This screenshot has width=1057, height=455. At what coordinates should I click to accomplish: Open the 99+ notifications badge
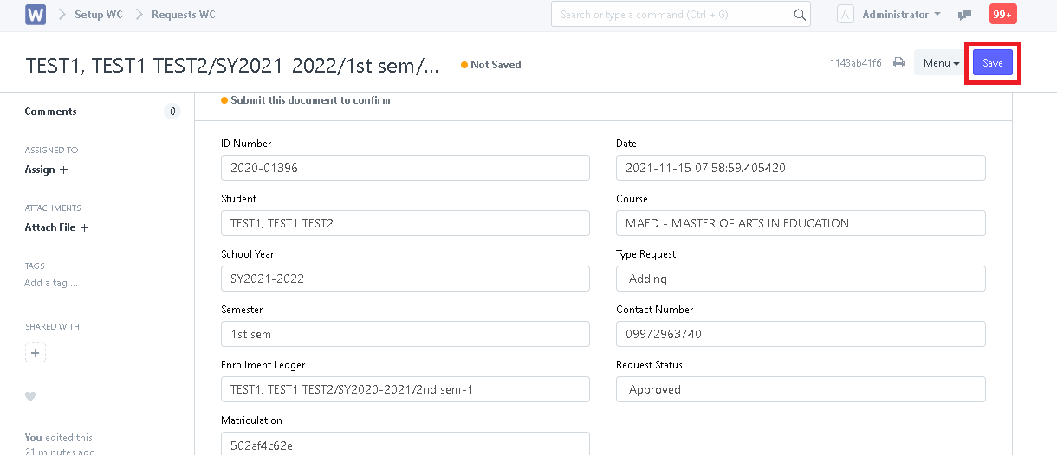[1002, 15]
